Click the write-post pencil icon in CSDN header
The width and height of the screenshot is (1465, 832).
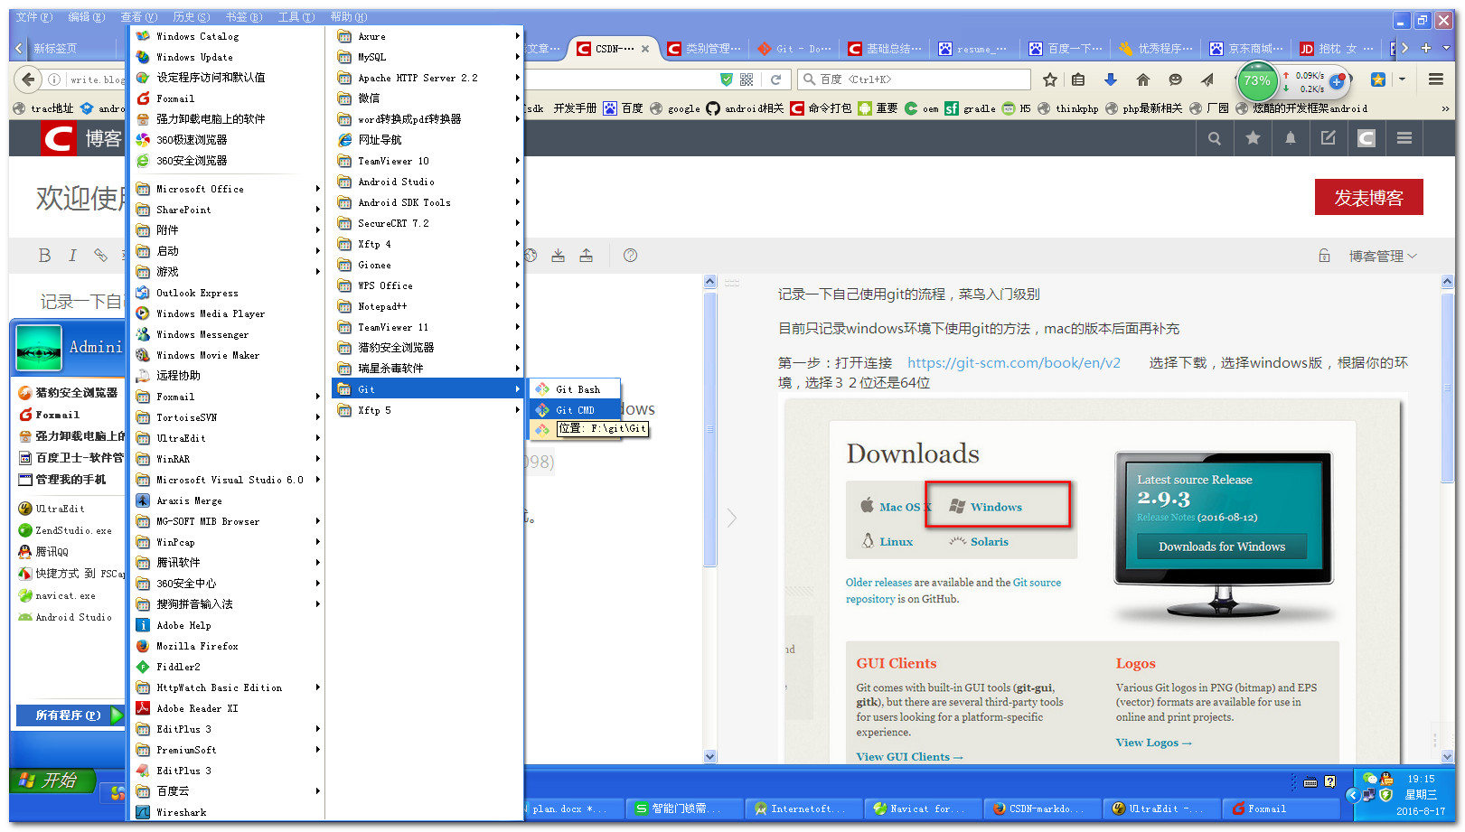pyautogui.click(x=1328, y=138)
